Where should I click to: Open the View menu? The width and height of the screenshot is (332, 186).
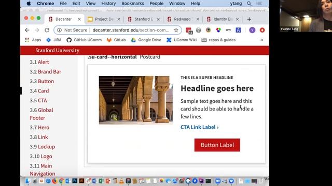(x=91, y=4)
